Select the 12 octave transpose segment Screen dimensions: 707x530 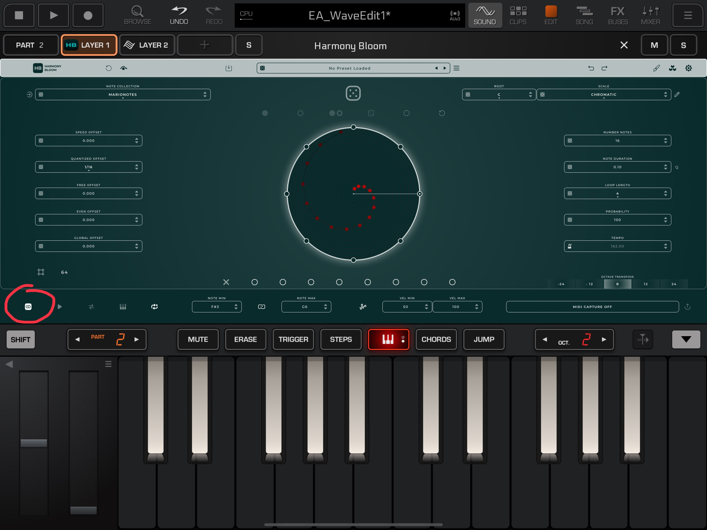pyautogui.click(x=645, y=284)
